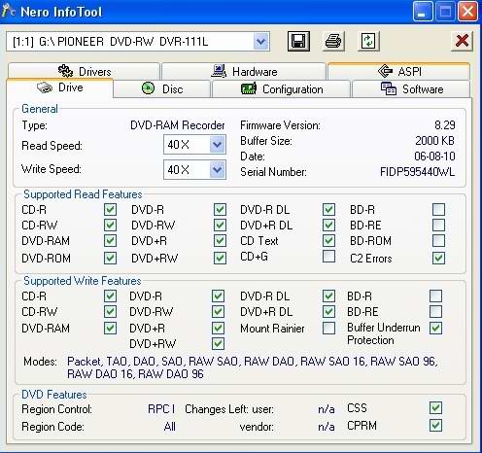Toggle DVD-R DL checkbox in Supported Write Features
Image resolution: width=482 pixels, height=453 pixels.
[x=328, y=296]
